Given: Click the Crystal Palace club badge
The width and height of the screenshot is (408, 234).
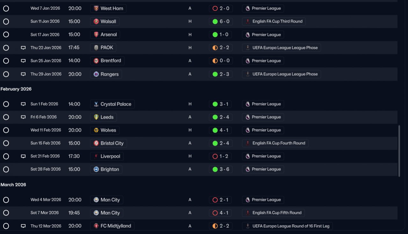Looking at the screenshot, I should [x=96, y=104].
